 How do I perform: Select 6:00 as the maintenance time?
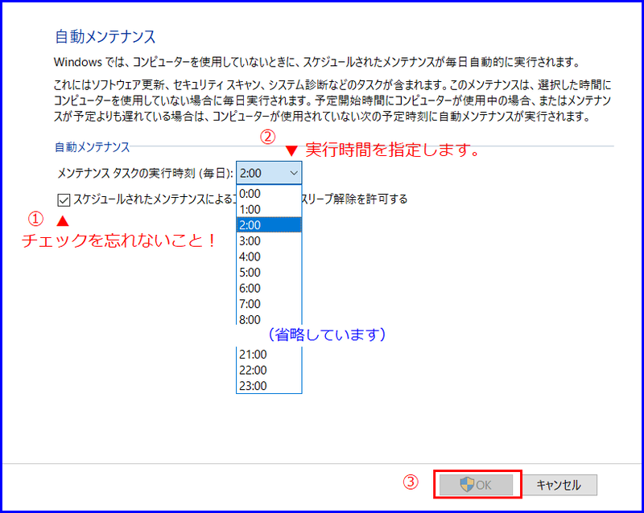269,288
